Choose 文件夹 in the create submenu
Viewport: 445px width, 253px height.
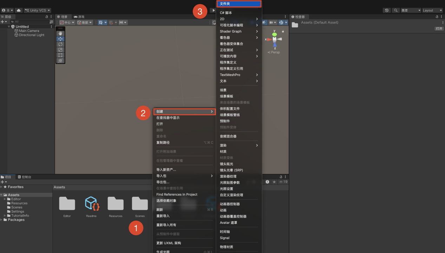pyautogui.click(x=239, y=4)
